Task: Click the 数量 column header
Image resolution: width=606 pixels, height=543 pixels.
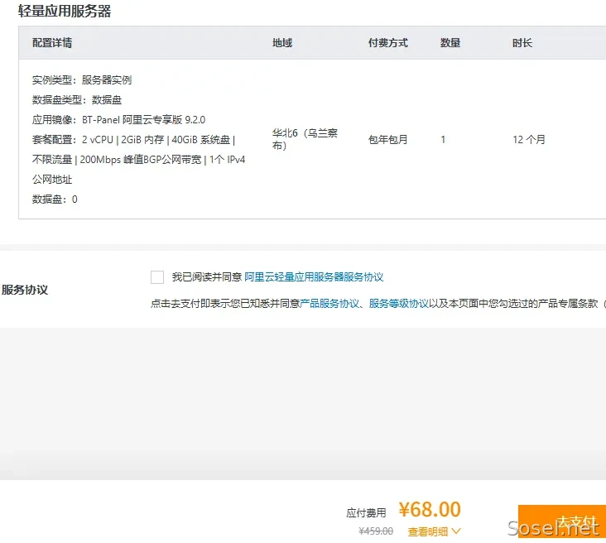Action: 450,43
